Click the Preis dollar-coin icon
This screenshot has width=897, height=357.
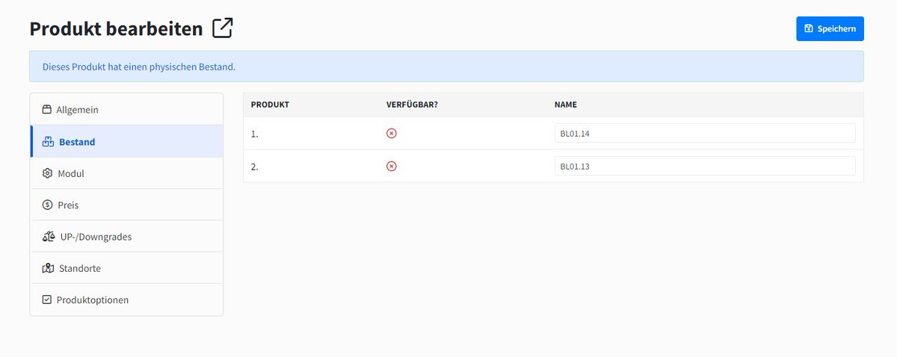click(x=47, y=205)
